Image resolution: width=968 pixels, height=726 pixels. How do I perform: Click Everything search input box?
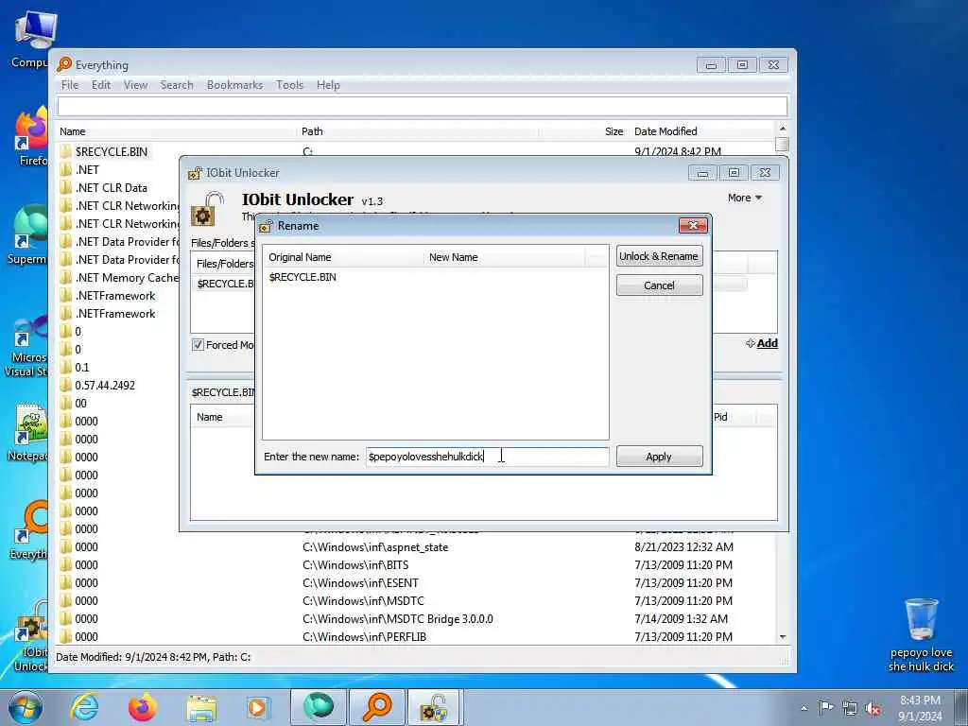423,106
